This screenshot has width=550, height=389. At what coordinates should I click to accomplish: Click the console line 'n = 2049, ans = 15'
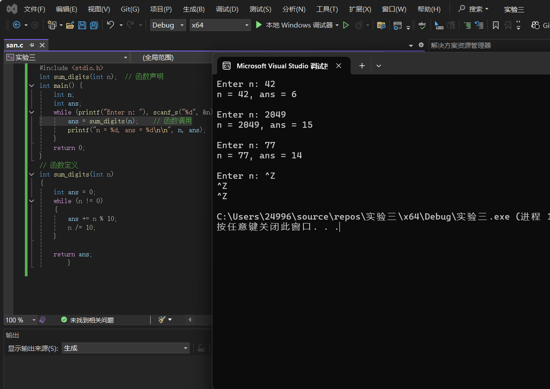(x=265, y=125)
